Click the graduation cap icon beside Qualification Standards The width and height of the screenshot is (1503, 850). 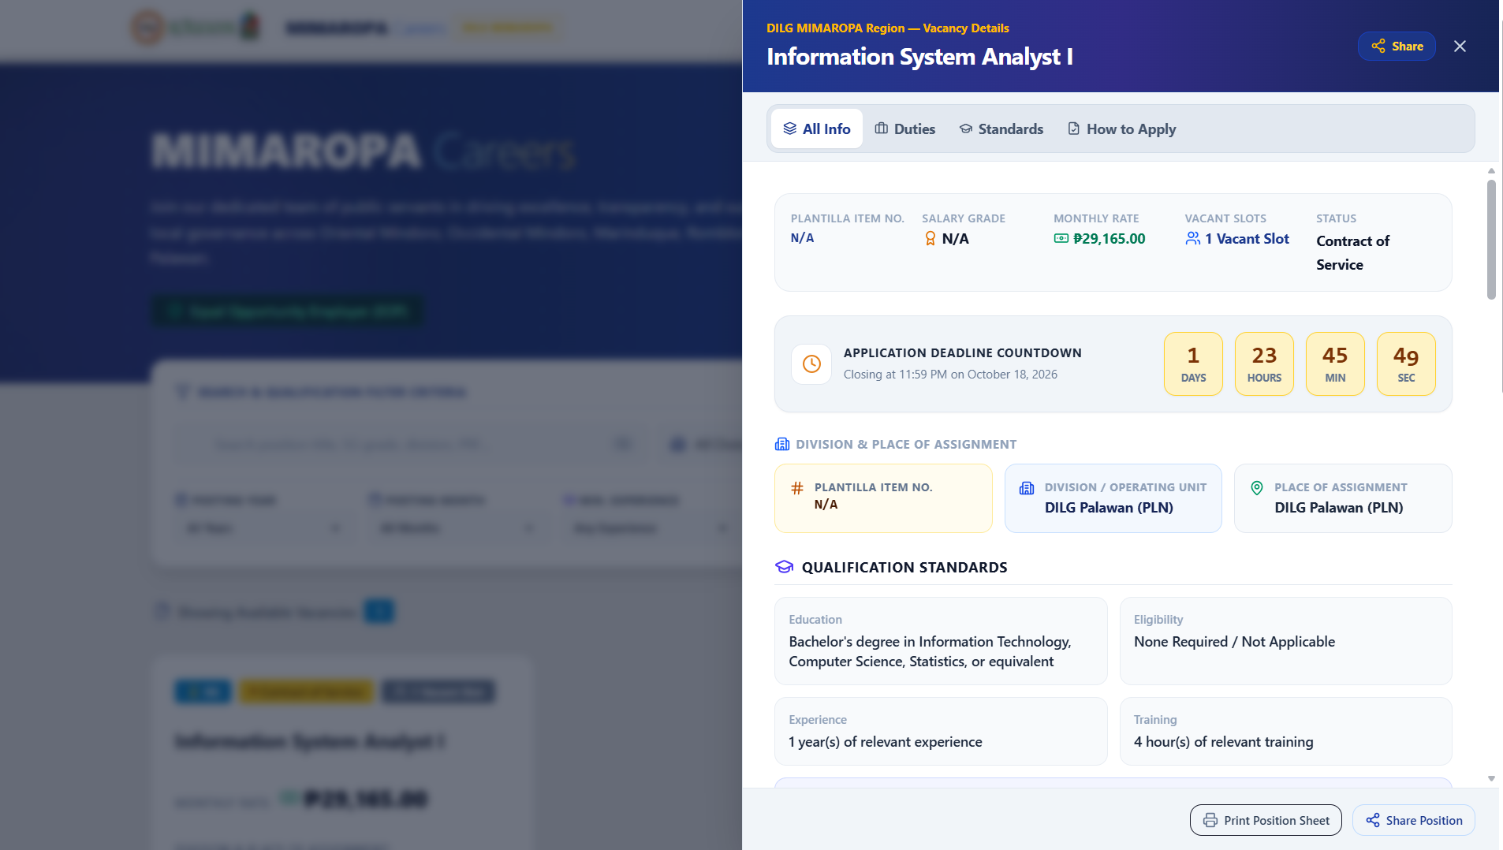pos(784,568)
